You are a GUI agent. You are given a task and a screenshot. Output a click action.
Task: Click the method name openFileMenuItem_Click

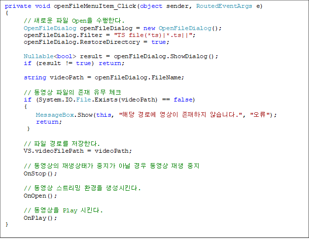(95, 6)
